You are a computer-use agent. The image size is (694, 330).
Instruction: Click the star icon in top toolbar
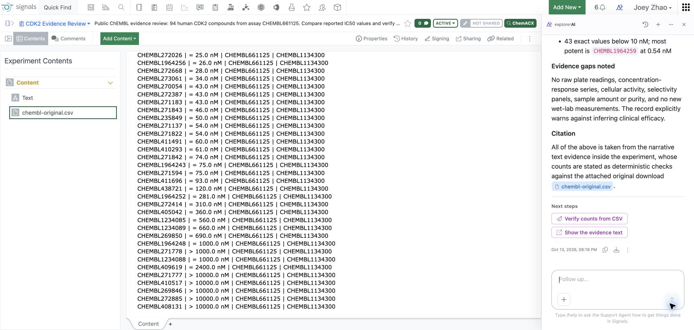[307, 7]
